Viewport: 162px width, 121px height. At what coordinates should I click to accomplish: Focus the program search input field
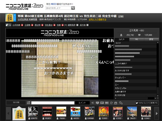pyautogui.click(x=59, y=8)
